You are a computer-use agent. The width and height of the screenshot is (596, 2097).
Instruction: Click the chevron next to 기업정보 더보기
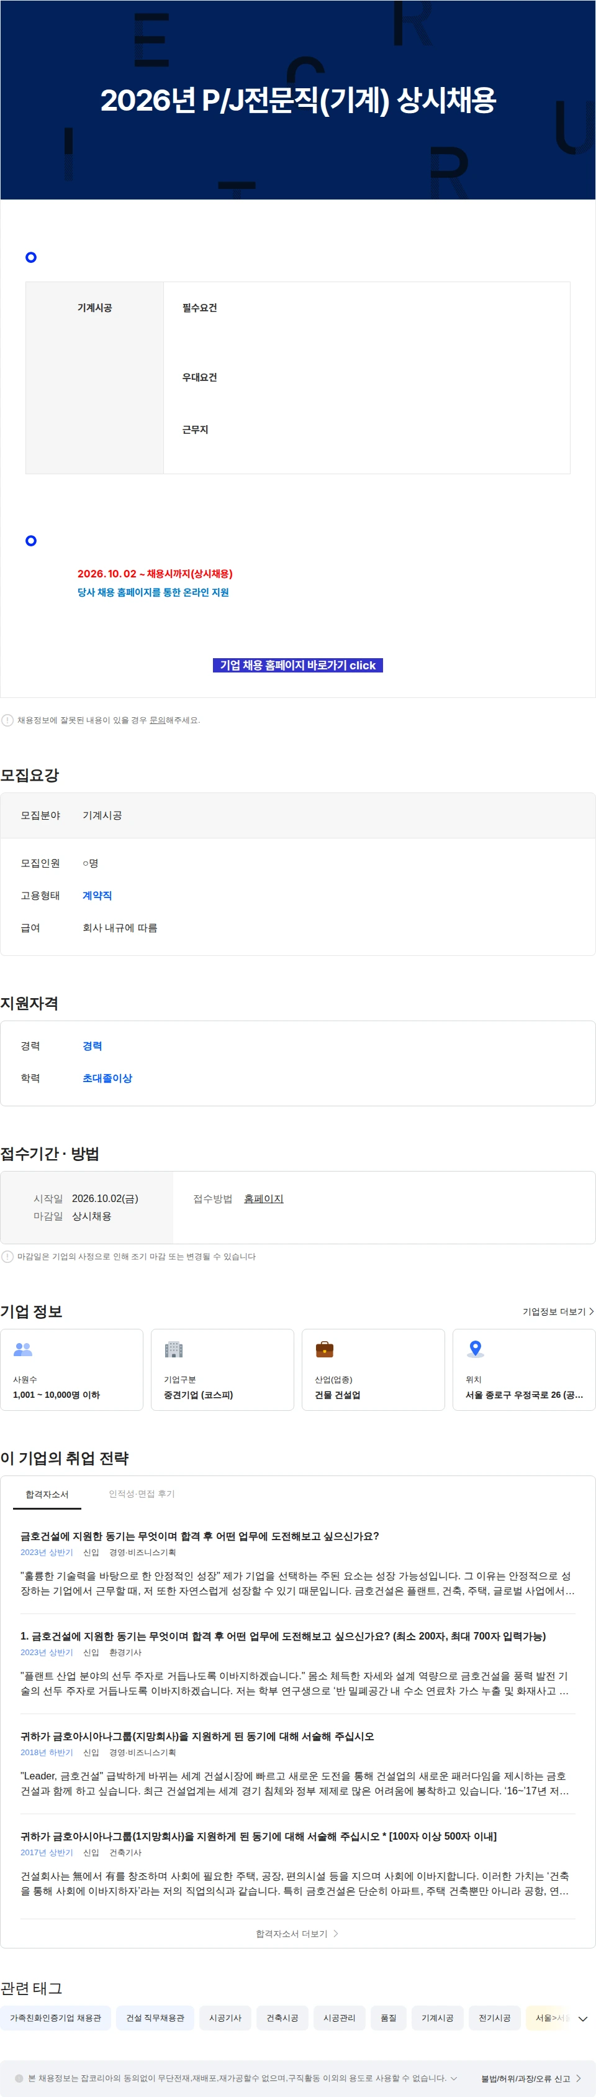(x=591, y=1311)
